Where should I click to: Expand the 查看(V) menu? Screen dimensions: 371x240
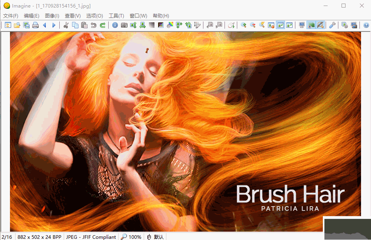[73, 16]
